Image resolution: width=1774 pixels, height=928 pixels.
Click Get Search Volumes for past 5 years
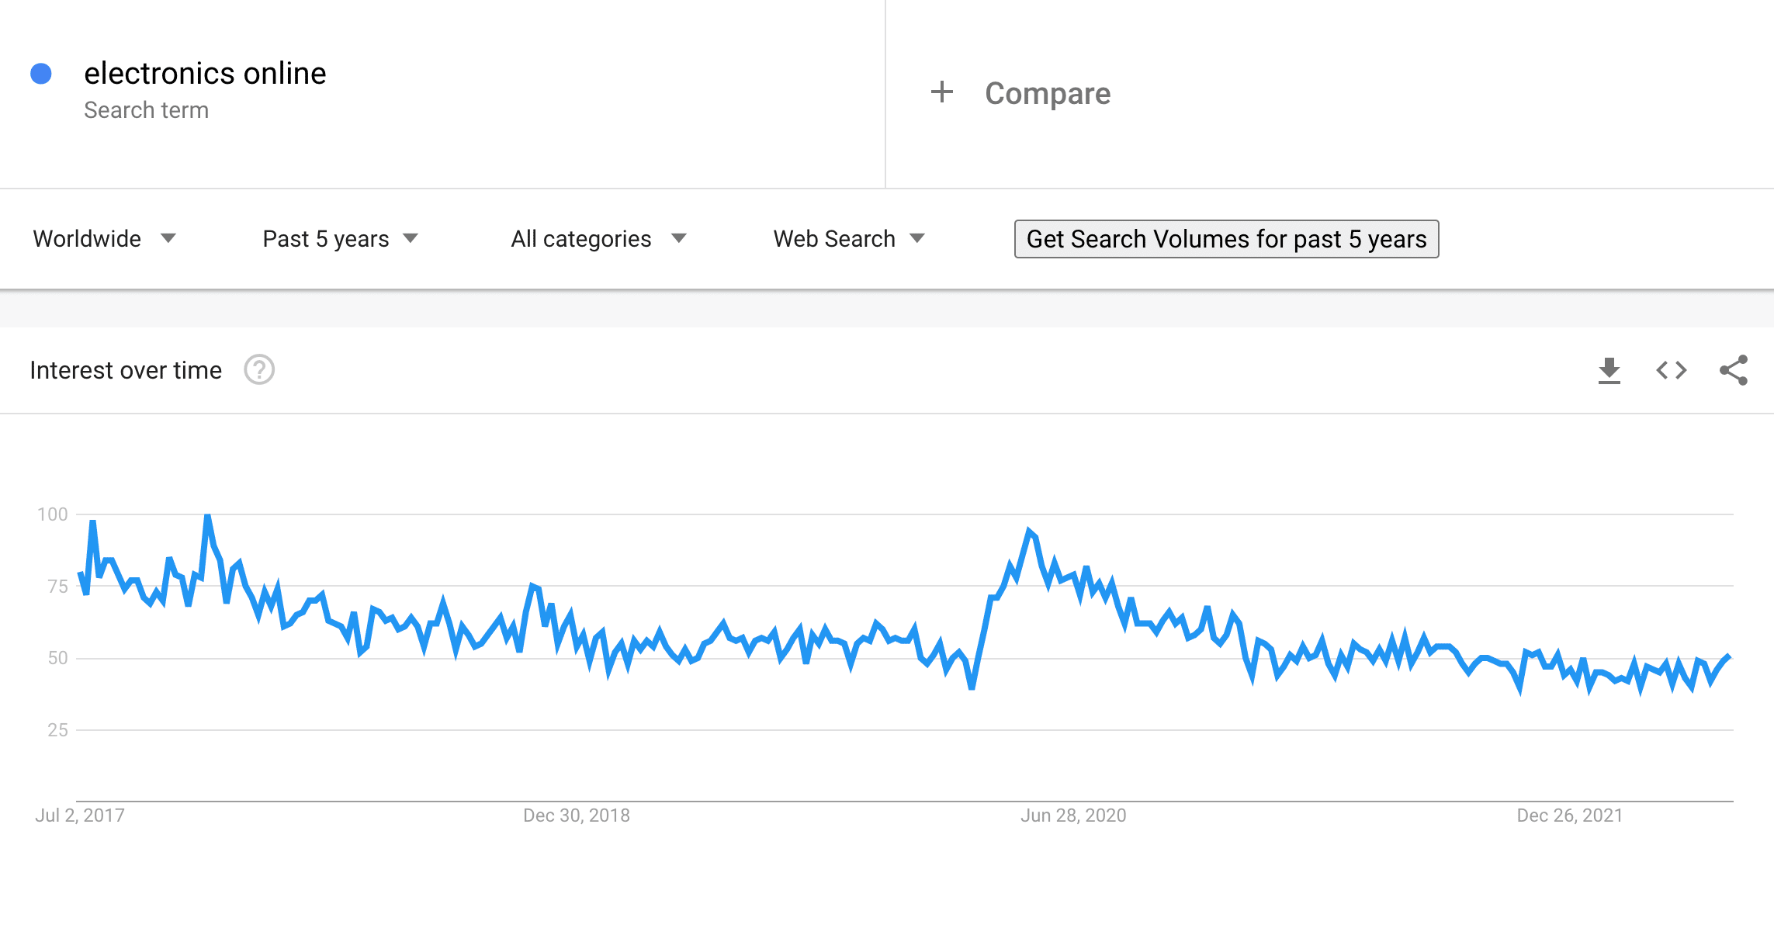click(1226, 239)
